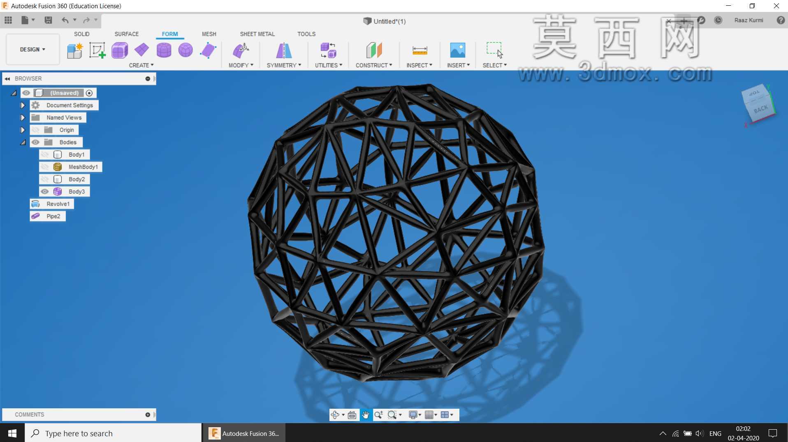The height and width of the screenshot is (442, 788).
Task: Switch to the MESH tab
Action: tap(209, 34)
